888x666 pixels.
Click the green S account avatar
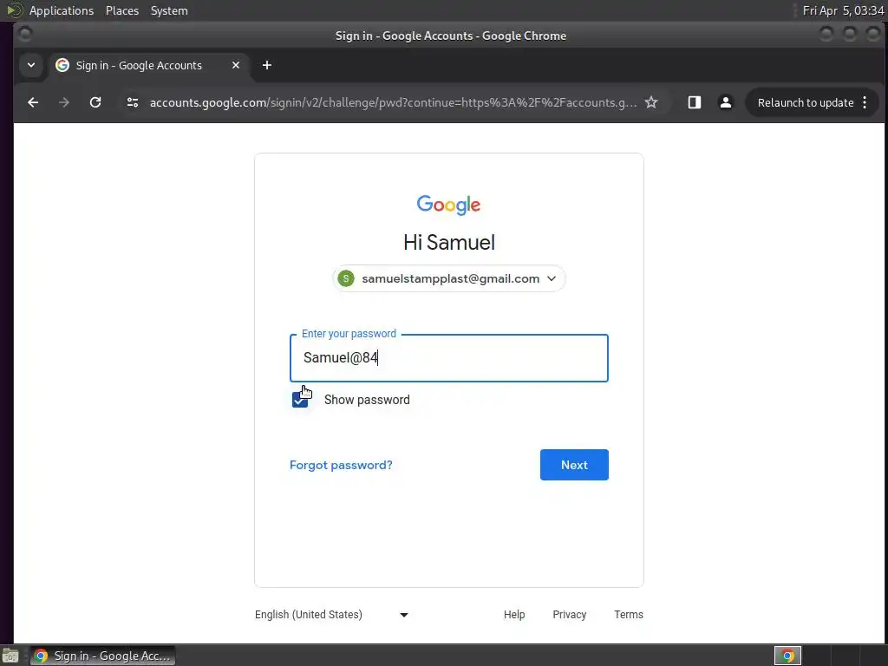tap(346, 278)
